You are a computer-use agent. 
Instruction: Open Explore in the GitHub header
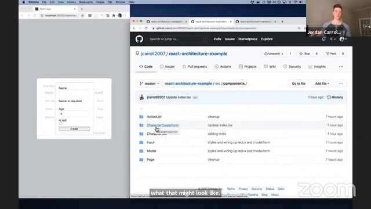267,39
